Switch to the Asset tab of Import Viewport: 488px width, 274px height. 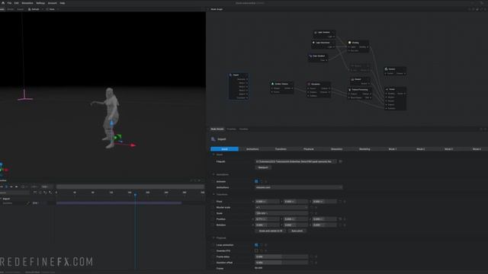tap(224, 149)
